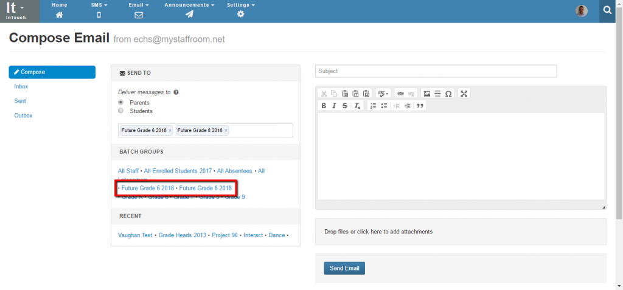Insert a bulleted list
623x290 pixels.
(x=384, y=106)
